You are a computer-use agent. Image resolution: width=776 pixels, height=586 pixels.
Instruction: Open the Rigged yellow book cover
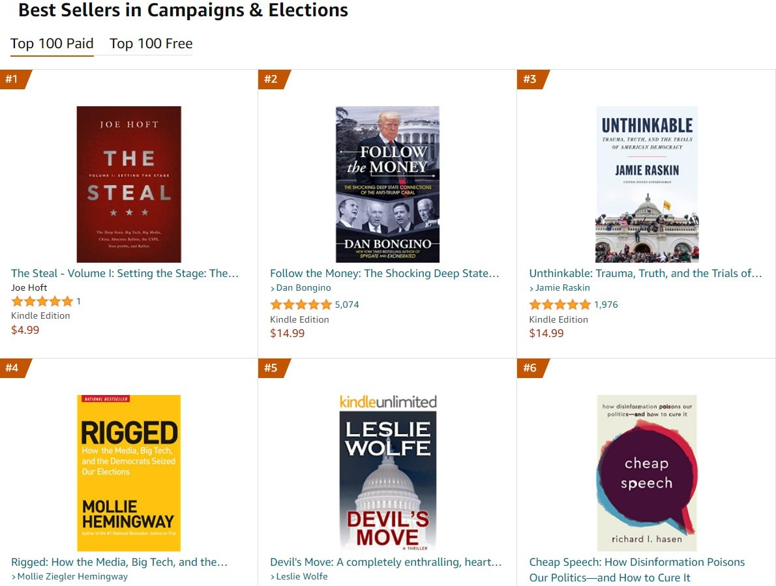(x=128, y=473)
